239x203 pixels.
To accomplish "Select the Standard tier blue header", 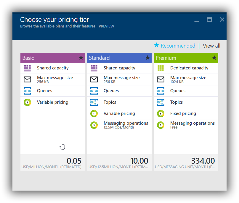I will click(x=119, y=58).
